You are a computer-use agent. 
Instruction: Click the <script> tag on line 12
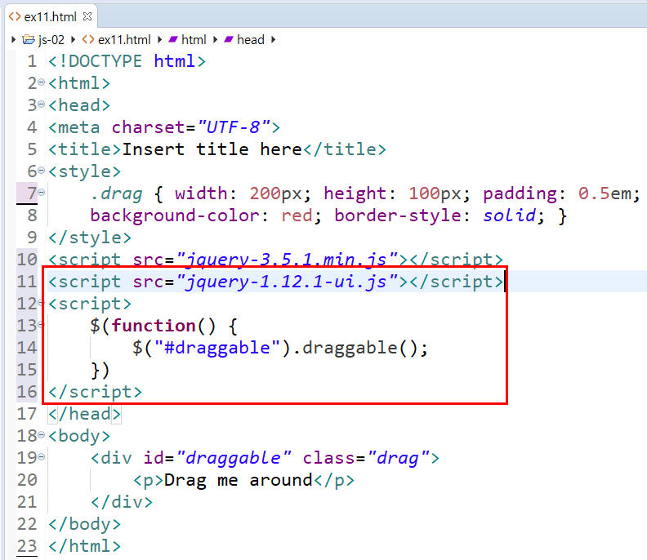90,304
